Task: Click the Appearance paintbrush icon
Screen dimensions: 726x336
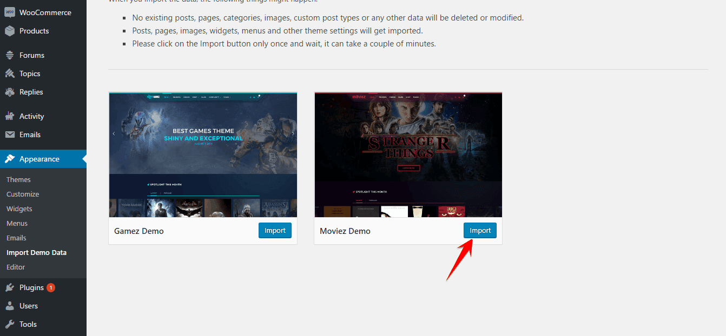Action: [10, 159]
